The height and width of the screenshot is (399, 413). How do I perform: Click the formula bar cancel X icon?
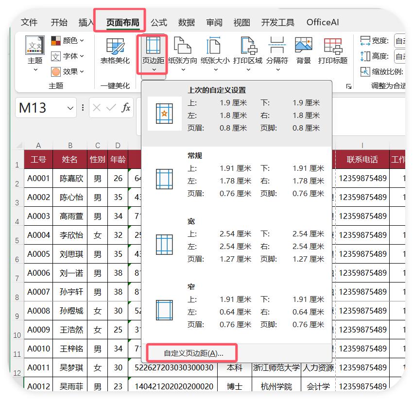(97, 108)
